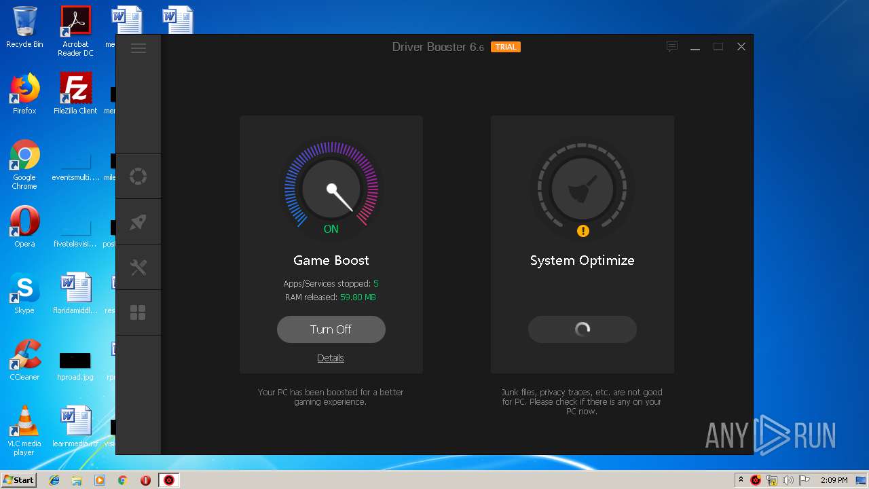The height and width of the screenshot is (489, 869).
Task: Open the Skype desktop shortcut
Action: point(24,293)
